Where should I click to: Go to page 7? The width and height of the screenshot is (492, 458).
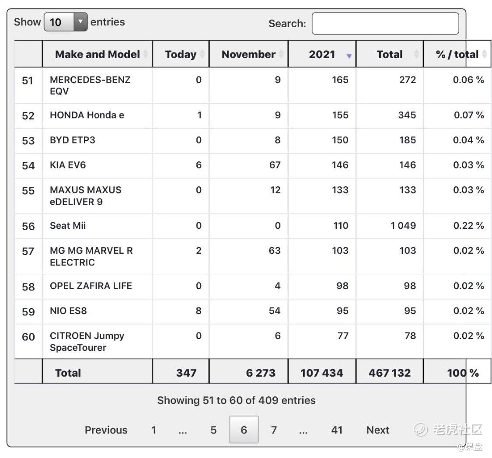click(274, 430)
